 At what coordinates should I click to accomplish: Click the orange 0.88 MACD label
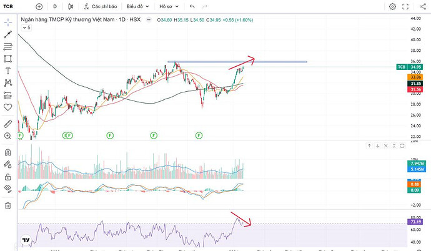(414, 184)
